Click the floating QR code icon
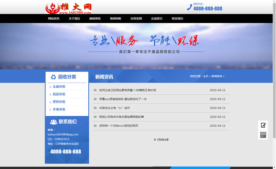This screenshot has width=276, height=169. coord(263,135)
